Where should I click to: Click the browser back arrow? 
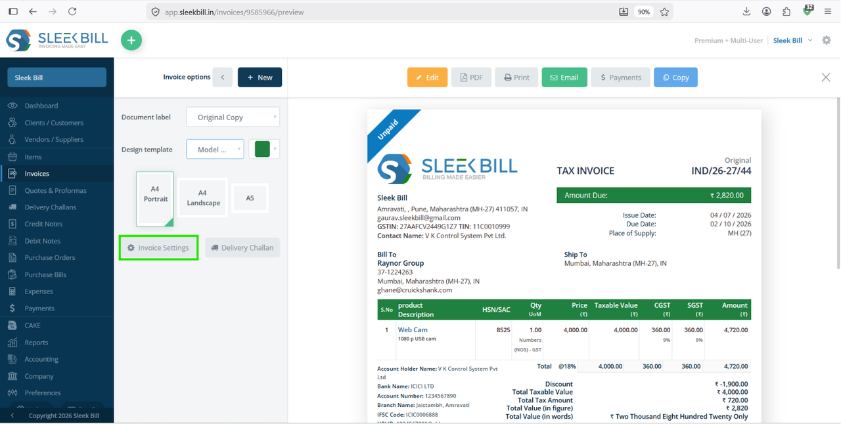coord(33,12)
